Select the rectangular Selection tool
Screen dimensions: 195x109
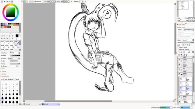click(x=2, y=36)
